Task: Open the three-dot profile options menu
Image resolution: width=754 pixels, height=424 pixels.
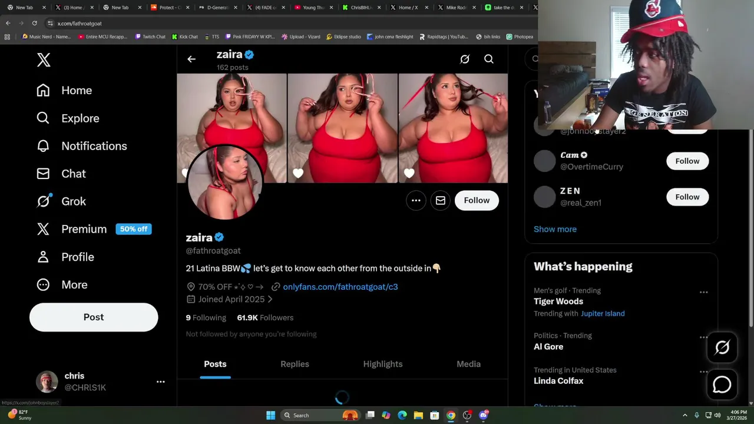Action: pos(416,200)
